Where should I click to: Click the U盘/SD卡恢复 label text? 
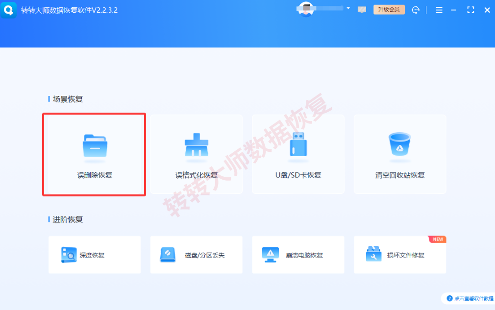point(298,175)
